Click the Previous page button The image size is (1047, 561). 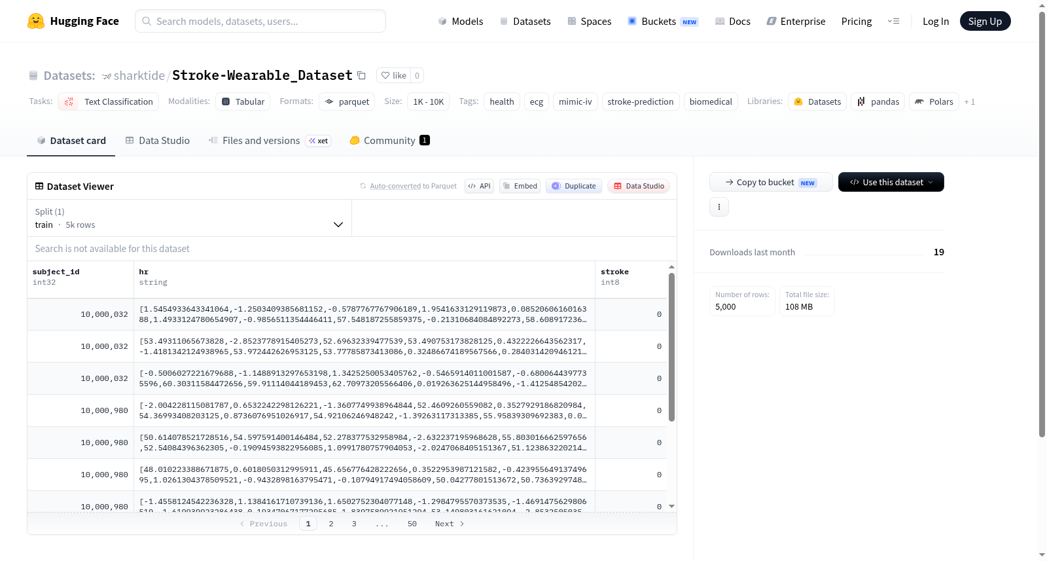coord(264,524)
